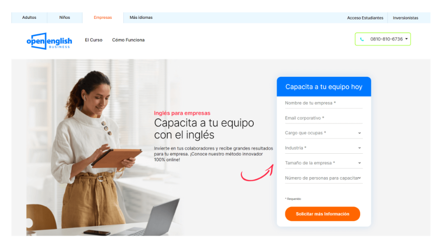Image resolution: width=442 pixels, height=248 pixels.
Task: Open the Más idiomas tab
Action: (x=141, y=17)
